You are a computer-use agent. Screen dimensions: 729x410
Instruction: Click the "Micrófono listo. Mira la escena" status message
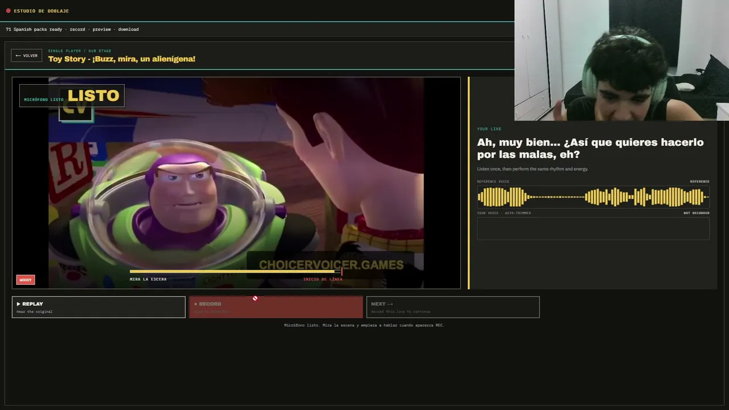pos(364,325)
